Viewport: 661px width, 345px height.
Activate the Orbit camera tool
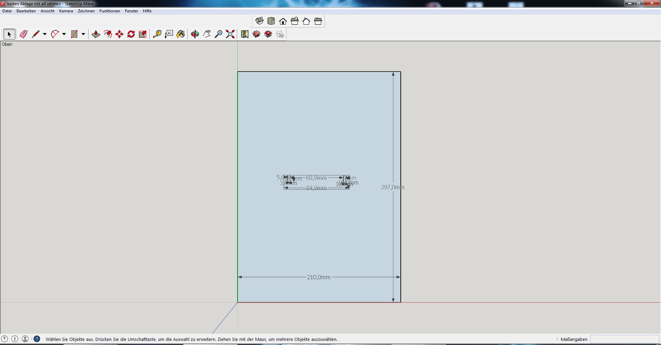click(x=195, y=34)
